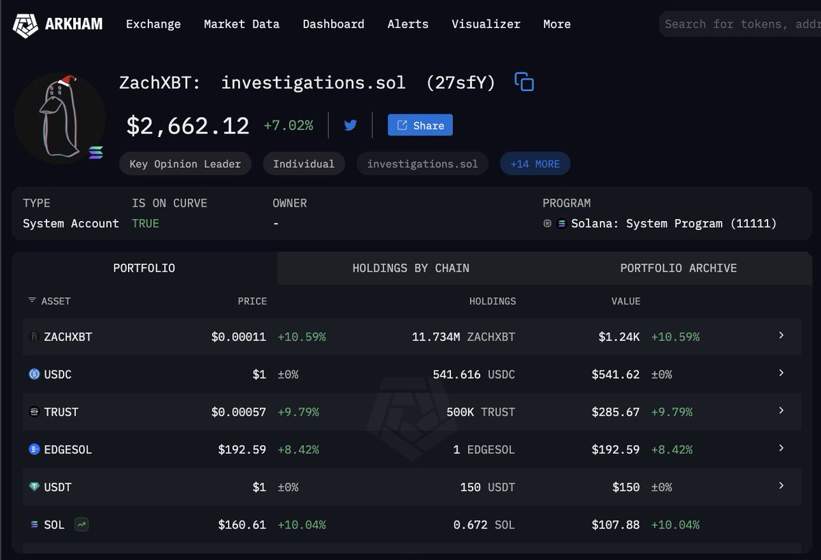The image size is (821, 560).
Task: Click the USDT Tether icon
Action: pyautogui.click(x=34, y=487)
